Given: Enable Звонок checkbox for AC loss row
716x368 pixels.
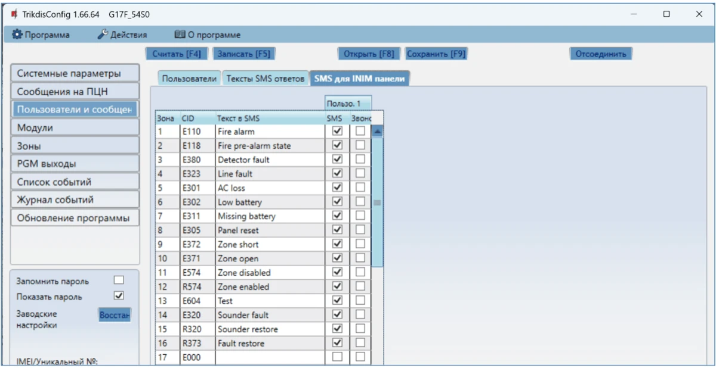Looking at the screenshot, I should [360, 188].
